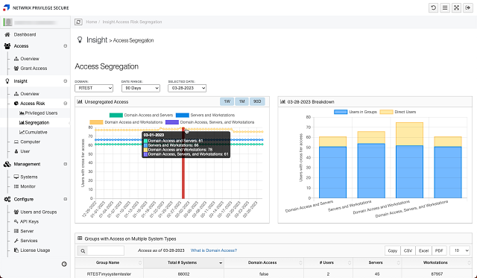Collapse the Management section in sidebar
The width and height of the screenshot is (477, 278).
(66, 164)
